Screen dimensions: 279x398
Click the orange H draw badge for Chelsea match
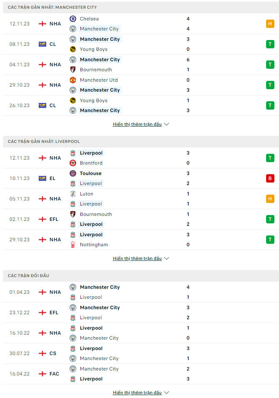tap(270, 24)
